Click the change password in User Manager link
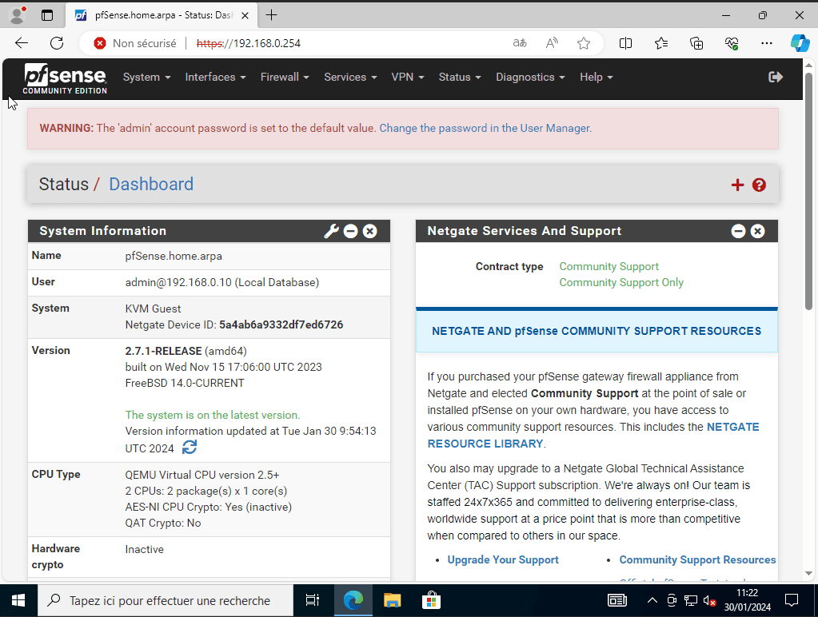Screen dimensions: 818x617 point(485,128)
